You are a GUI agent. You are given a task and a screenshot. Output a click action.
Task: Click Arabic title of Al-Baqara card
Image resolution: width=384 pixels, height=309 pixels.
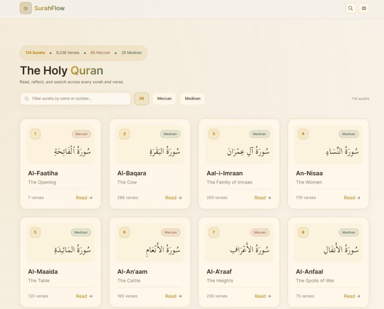coord(165,151)
